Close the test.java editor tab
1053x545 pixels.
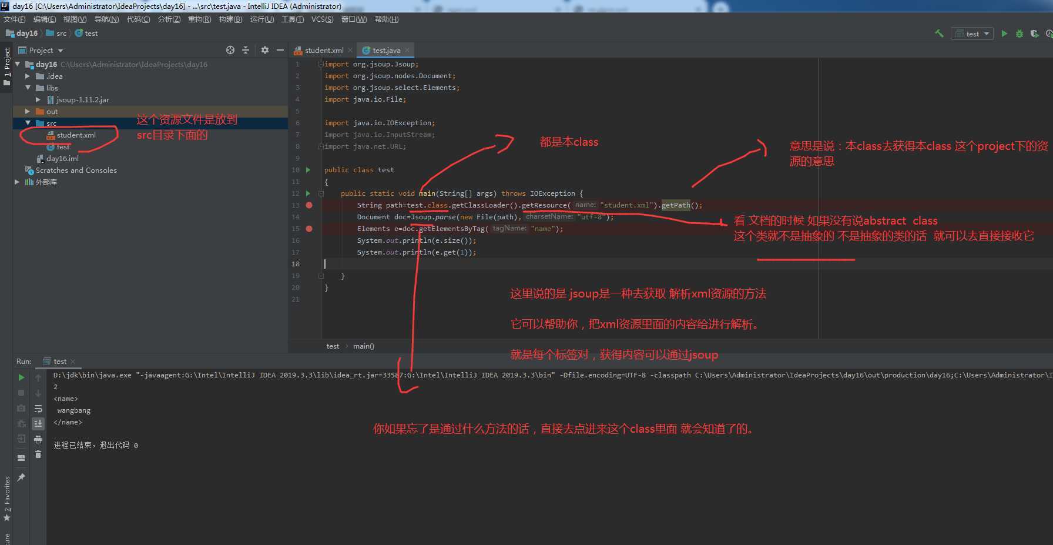407,50
